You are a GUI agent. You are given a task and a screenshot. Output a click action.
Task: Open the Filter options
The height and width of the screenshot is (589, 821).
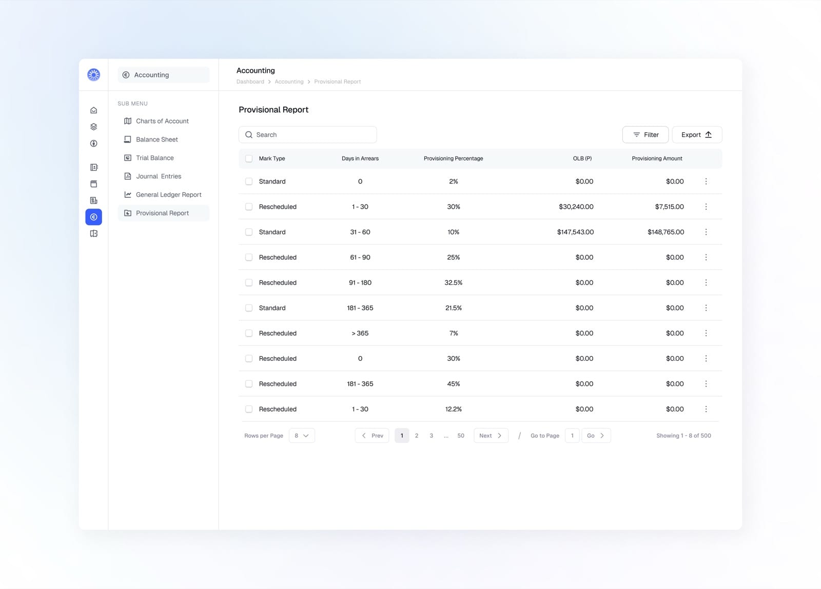point(646,135)
